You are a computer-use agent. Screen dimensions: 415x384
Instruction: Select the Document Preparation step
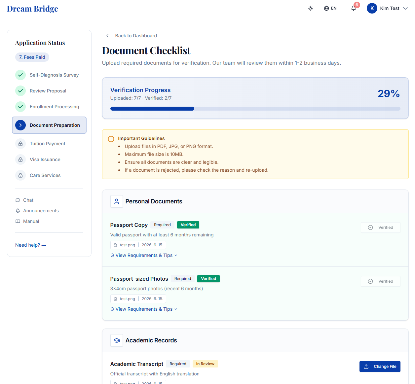click(x=49, y=125)
